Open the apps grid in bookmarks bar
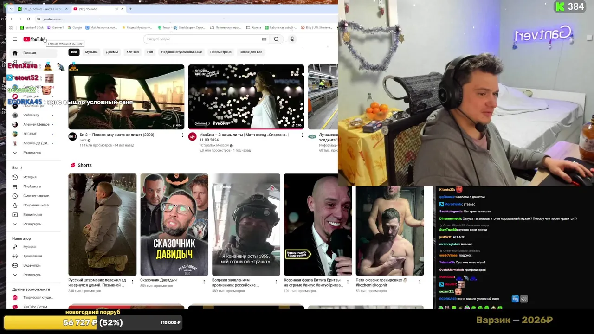Image resolution: width=594 pixels, height=334 pixels. 11,27
